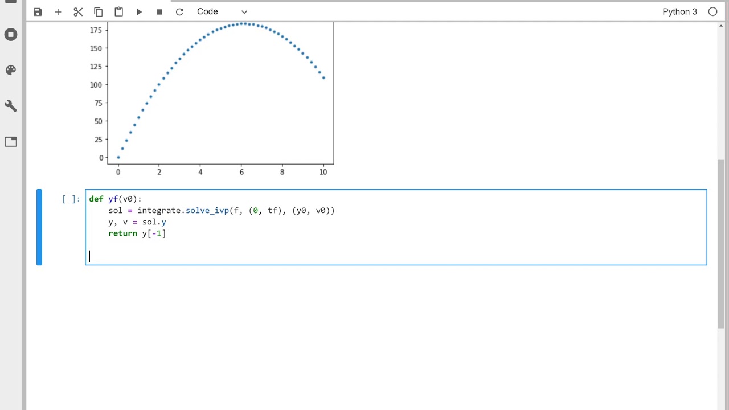The height and width of the screenshot is (410, 729).
Task: Click the cell execution prompt brackets
Action: [x=71, y=199]
